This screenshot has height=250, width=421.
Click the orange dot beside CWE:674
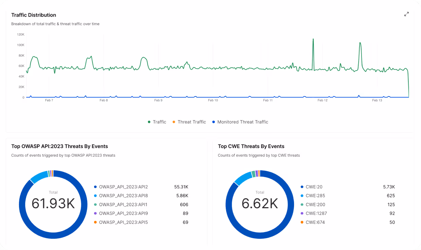point(302,222)
